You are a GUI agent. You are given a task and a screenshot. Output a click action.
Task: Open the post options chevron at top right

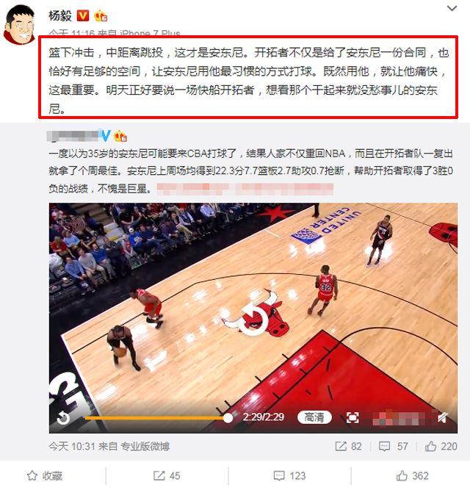(x=452, y=8)
